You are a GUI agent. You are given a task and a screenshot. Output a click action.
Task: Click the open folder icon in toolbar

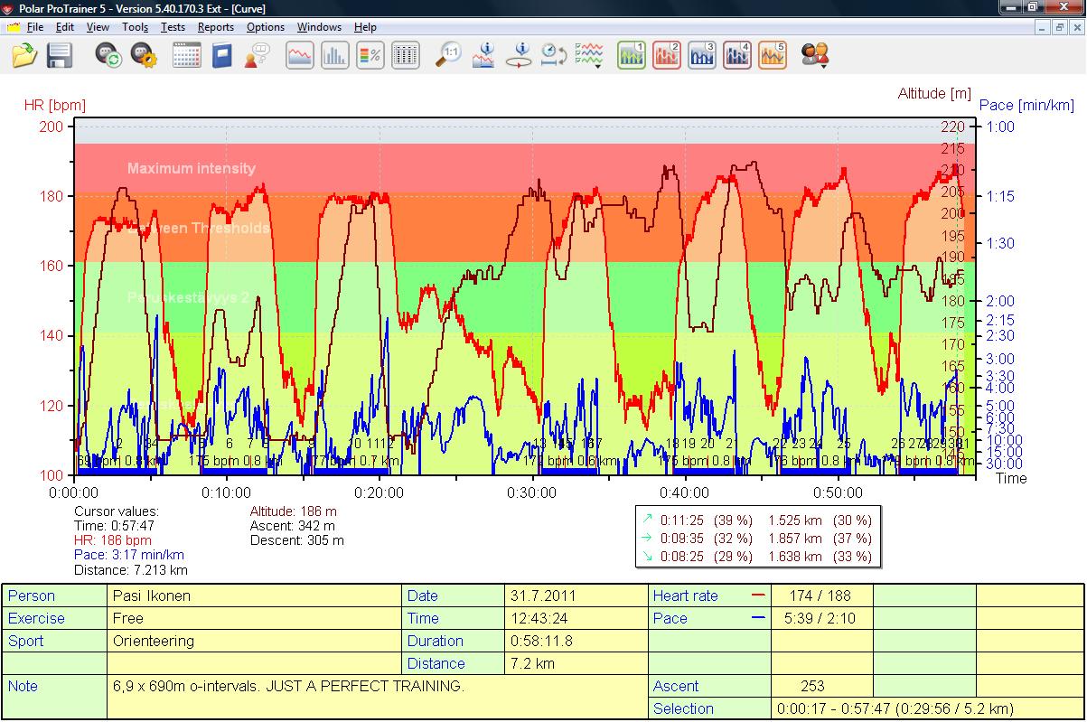(24, 56)
